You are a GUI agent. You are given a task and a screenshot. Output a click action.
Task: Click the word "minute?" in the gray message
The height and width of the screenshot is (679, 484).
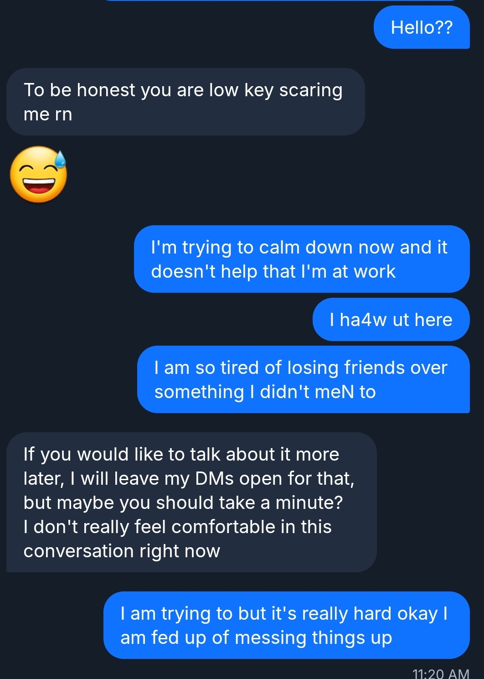(309, 503)
